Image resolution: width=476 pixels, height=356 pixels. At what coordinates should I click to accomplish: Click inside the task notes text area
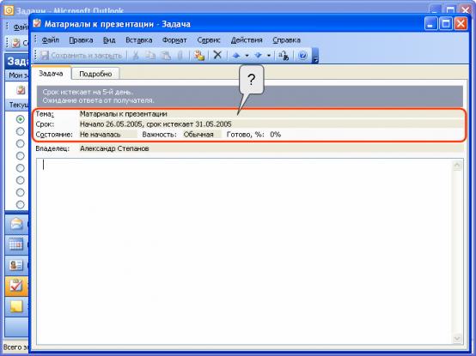click(x=244, y=251)
